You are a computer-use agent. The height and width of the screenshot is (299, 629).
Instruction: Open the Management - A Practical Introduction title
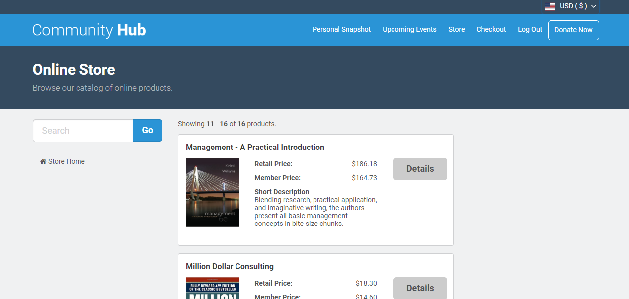tap(255, 147)
